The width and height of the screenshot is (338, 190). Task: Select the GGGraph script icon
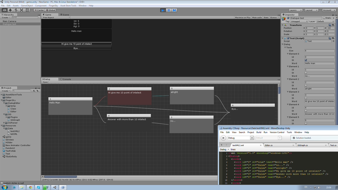(x=9, y=120)
